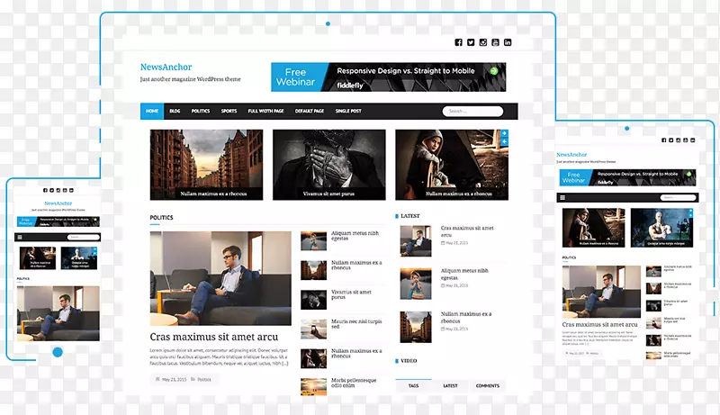
Task: Click child thumbnail in Latest sidebar
Action: [416, 284]
